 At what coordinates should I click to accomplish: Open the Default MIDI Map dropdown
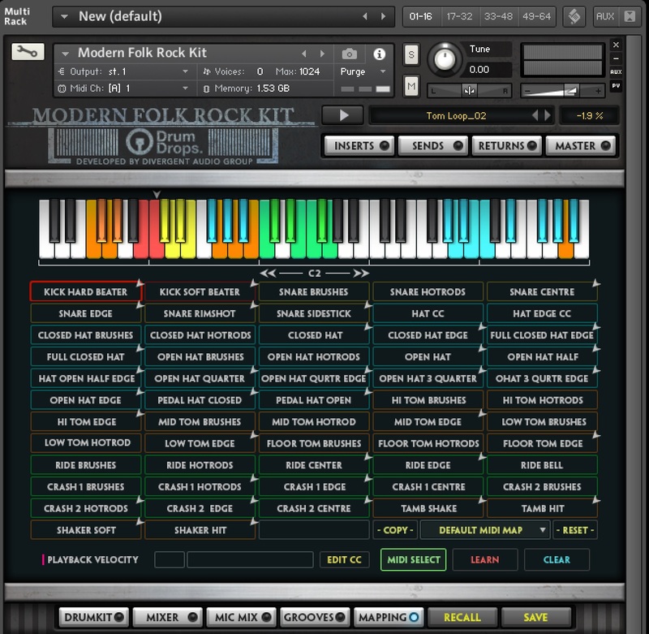pos(485,530)
